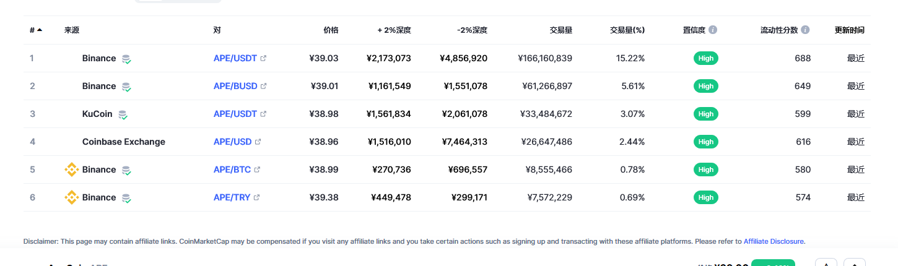Screen dimensions: 898x266
Task: Open the APE/USDT pair on Binance
Action: (235, 58)
